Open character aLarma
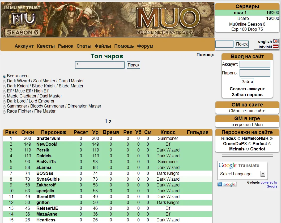Viewport: 281px width, 223px height. [44, 167]
